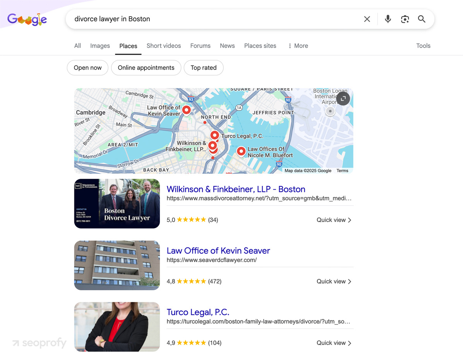Toggle the Open now filter

(87, 68)
